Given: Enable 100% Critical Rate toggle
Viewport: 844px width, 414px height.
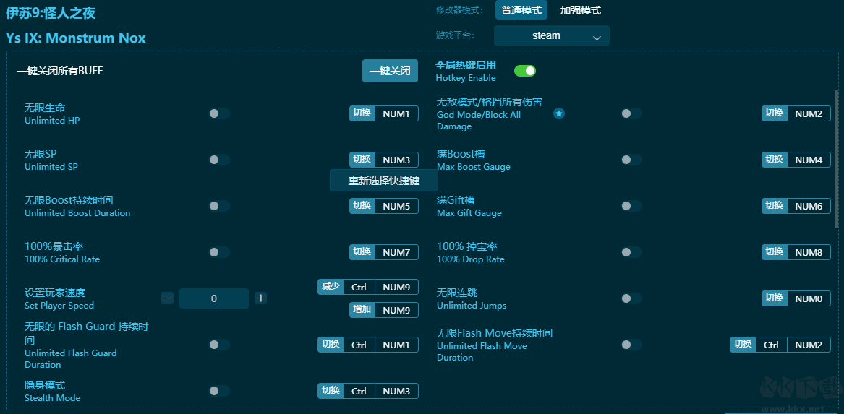Looking at the screenshot, I should coord(219,252).
